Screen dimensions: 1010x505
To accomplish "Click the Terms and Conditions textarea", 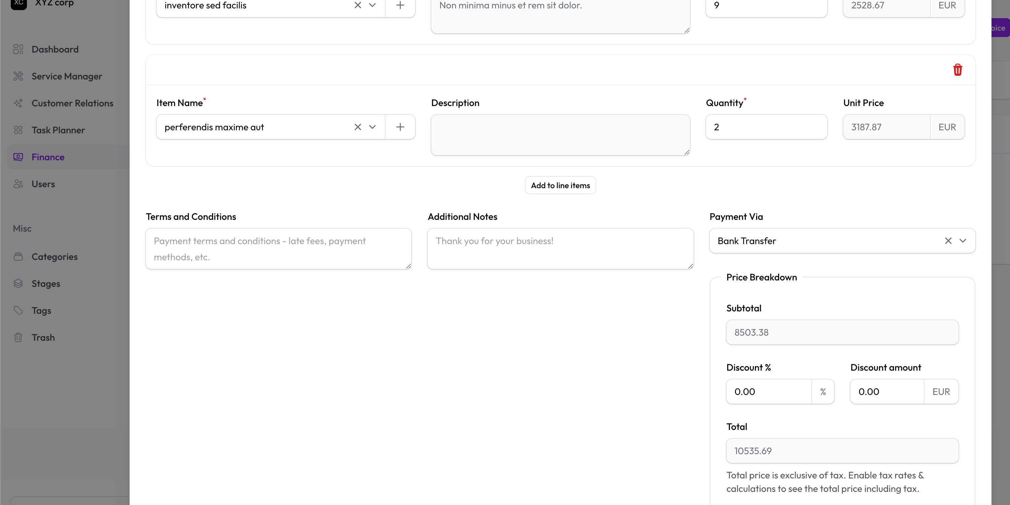I will pos(278,248).
